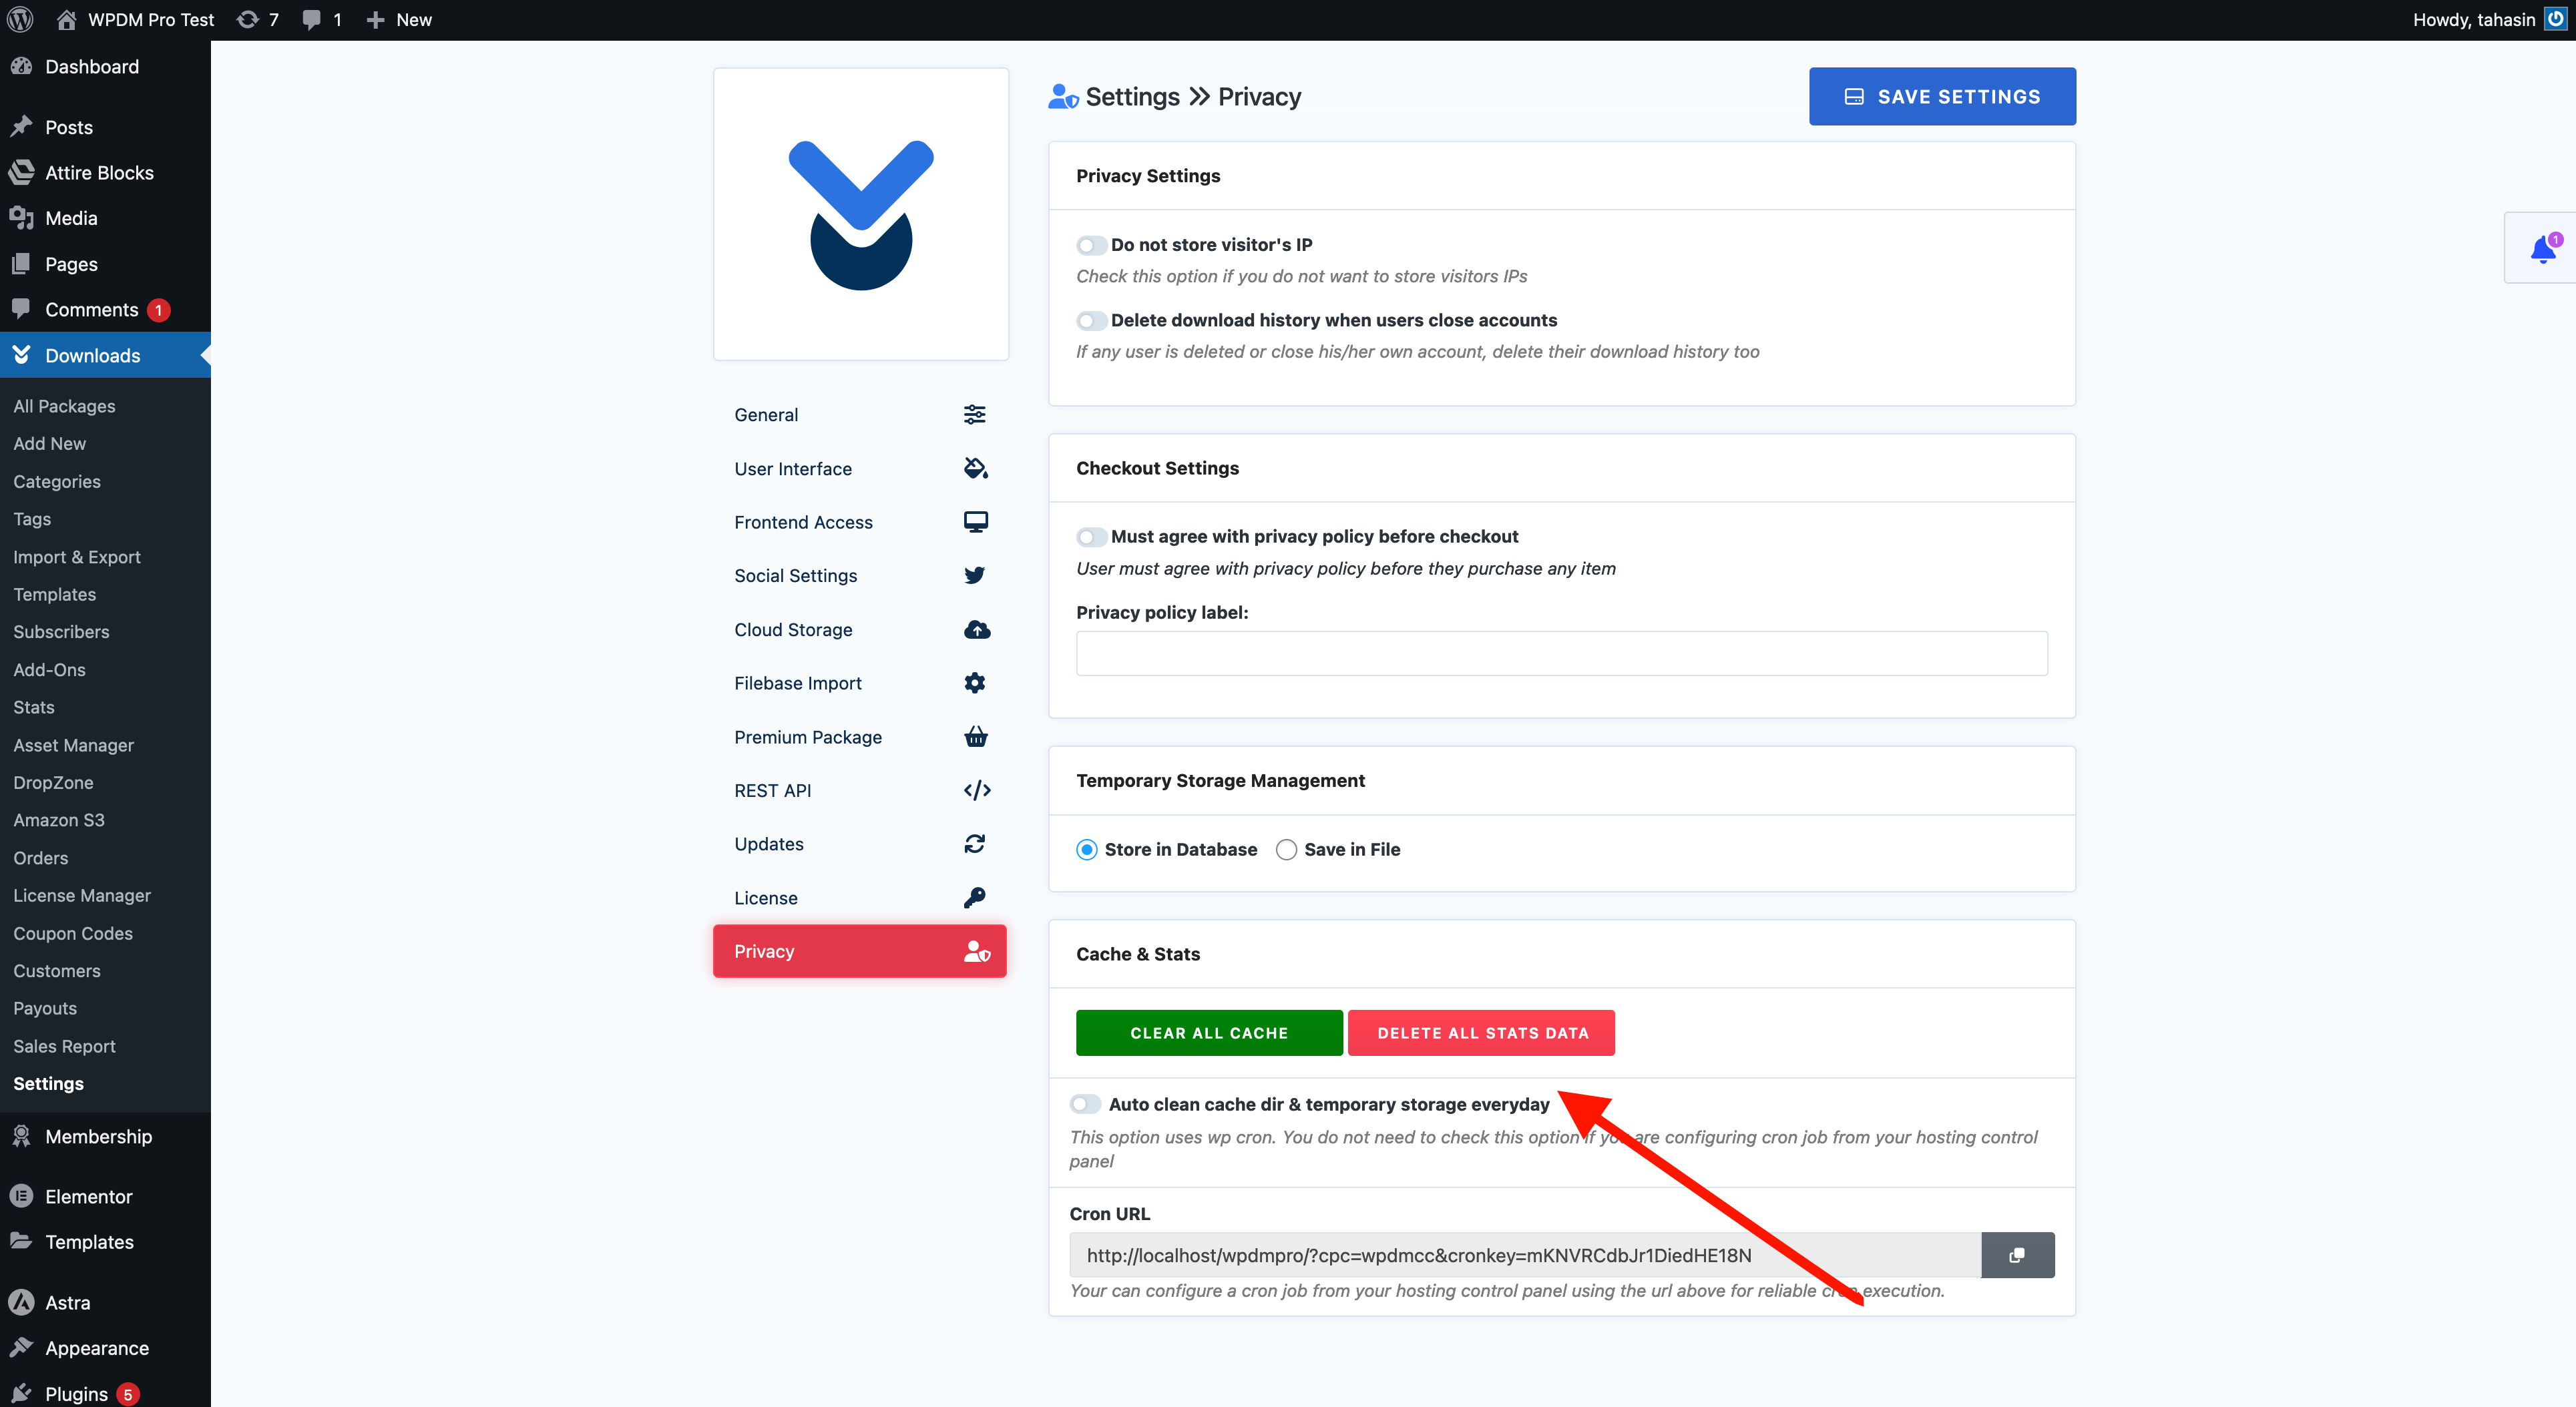Open the License settings tab
The image size is (2576, 1407).
point(860,897)
